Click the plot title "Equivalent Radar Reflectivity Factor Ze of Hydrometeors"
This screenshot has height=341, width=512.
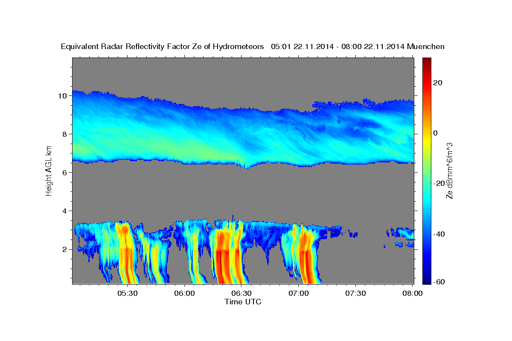(163, 47)
